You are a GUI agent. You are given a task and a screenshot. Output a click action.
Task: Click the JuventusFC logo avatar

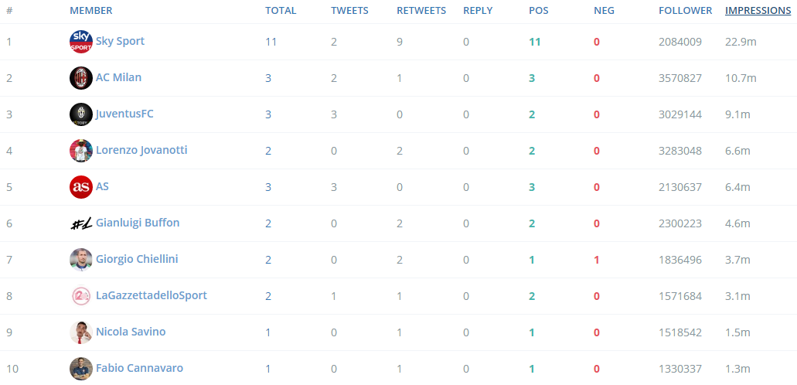click(81, 114)
